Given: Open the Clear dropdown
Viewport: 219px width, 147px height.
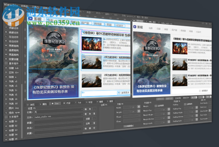Looking at the screenshot, I should [131, 120].
